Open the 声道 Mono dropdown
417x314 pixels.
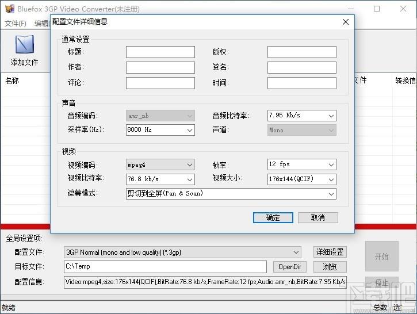point(302,130)
